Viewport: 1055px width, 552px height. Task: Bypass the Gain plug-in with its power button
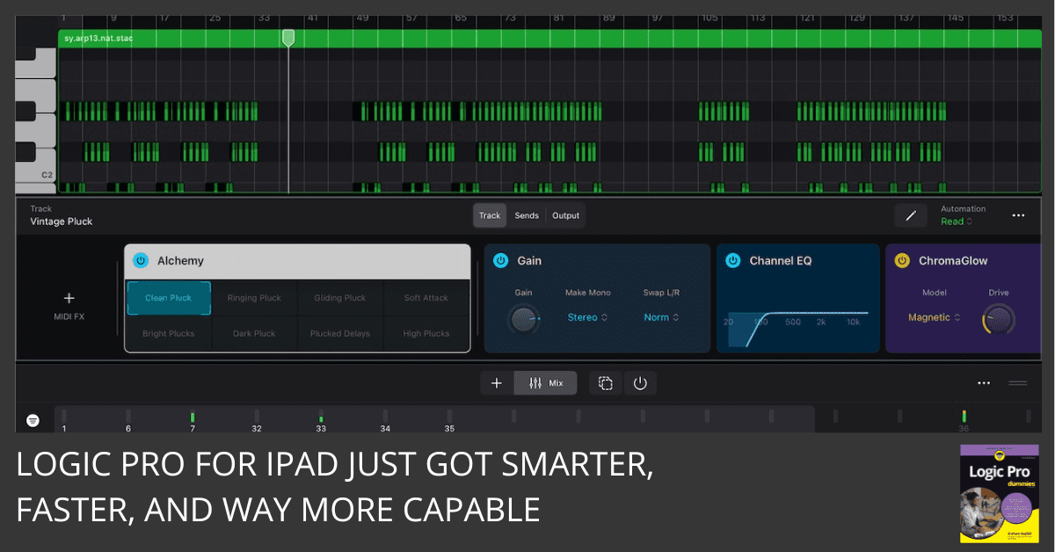[501, 261]
